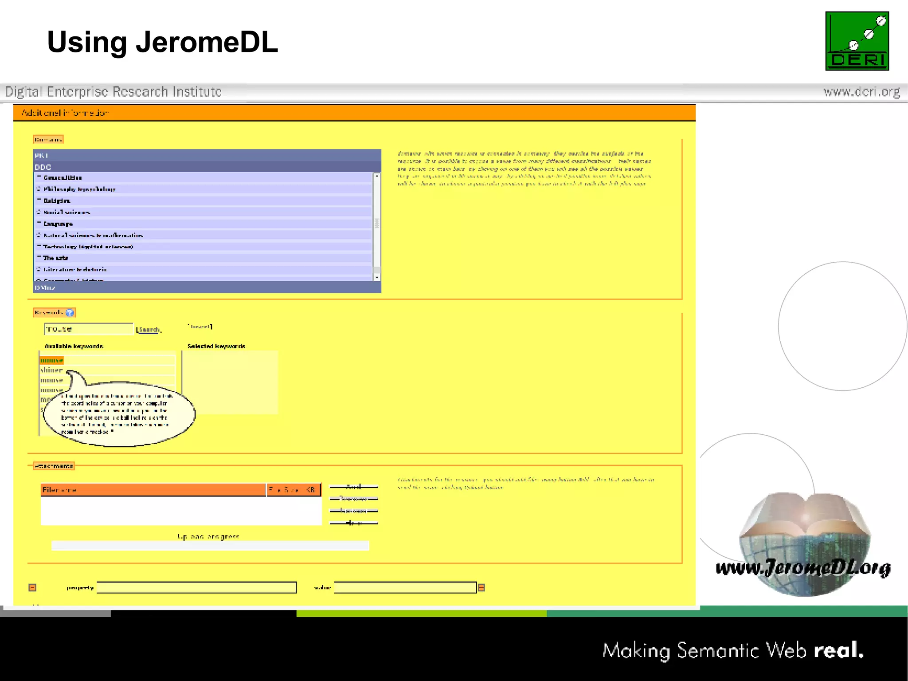Image resolution: width=908 pixels, height=681 pixels.
Task: Click the value input field
Action: 405,587
